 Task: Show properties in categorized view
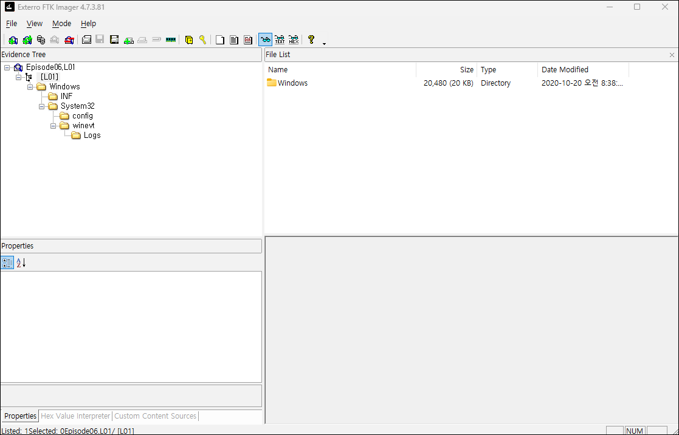(x=7, y=262)
